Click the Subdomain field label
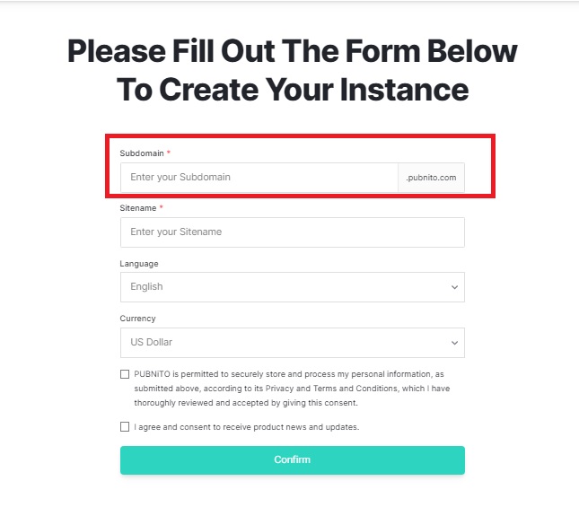579x507 pixels. pos(141,153)
